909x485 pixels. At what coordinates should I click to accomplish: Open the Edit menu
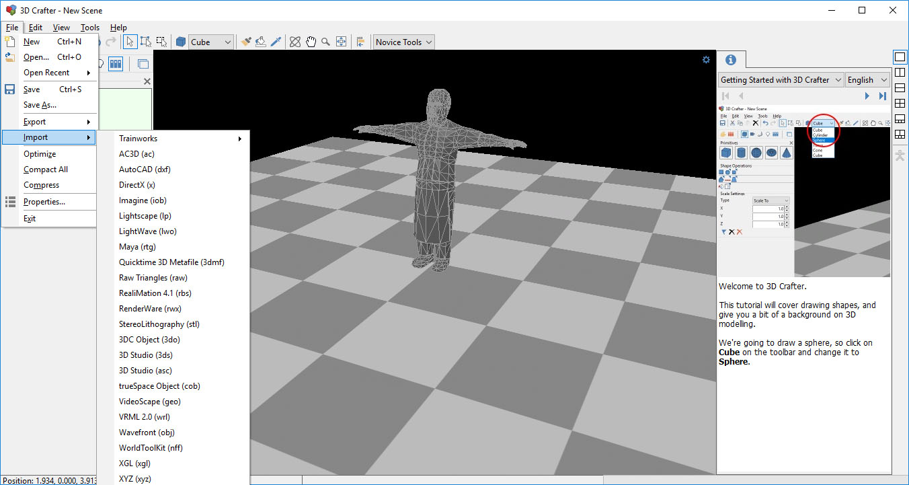(x=36, y=28)
